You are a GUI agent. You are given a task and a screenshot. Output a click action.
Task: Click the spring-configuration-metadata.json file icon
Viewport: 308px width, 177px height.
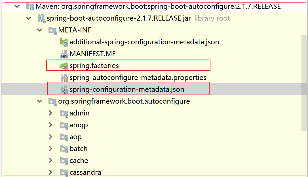click(64, 89)
